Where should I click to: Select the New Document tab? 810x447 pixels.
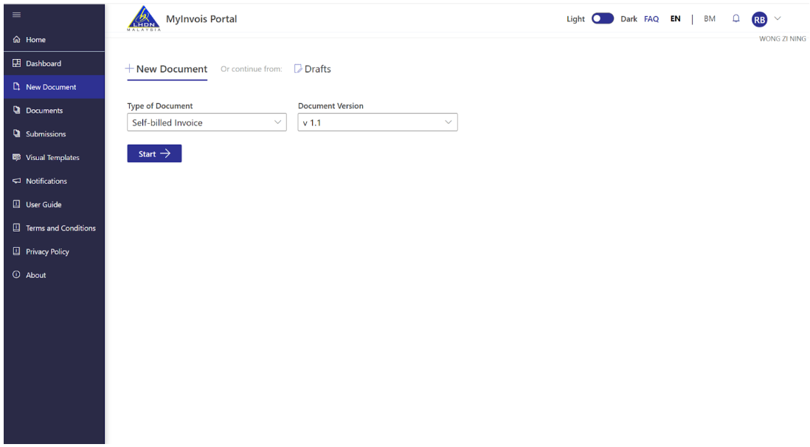pos(167,69)
